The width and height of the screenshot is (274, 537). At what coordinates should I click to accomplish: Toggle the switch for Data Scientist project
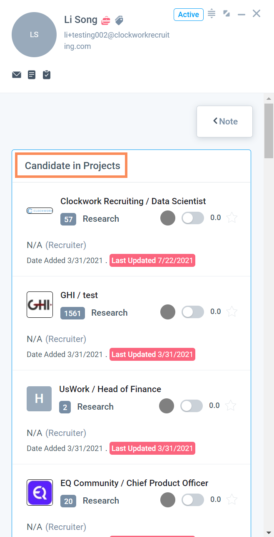coord(193,218)
